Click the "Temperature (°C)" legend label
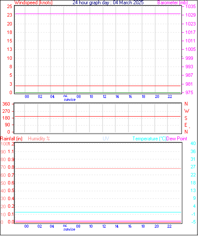Image resolution: width=198 pixels, height=237 pixels. pyautogui.click(x=149, y=139)
